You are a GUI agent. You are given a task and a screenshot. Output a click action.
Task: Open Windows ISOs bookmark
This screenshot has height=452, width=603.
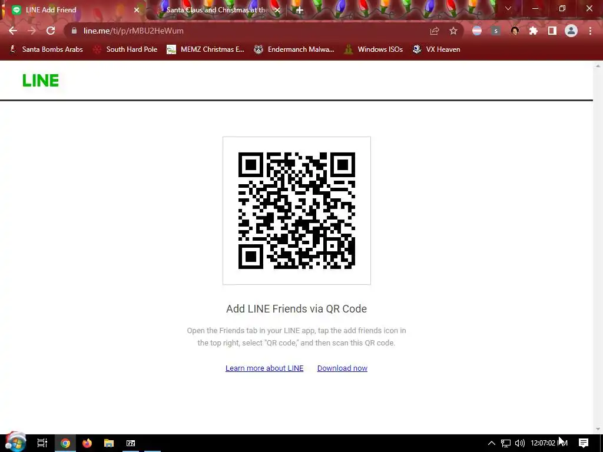[374, 49]
